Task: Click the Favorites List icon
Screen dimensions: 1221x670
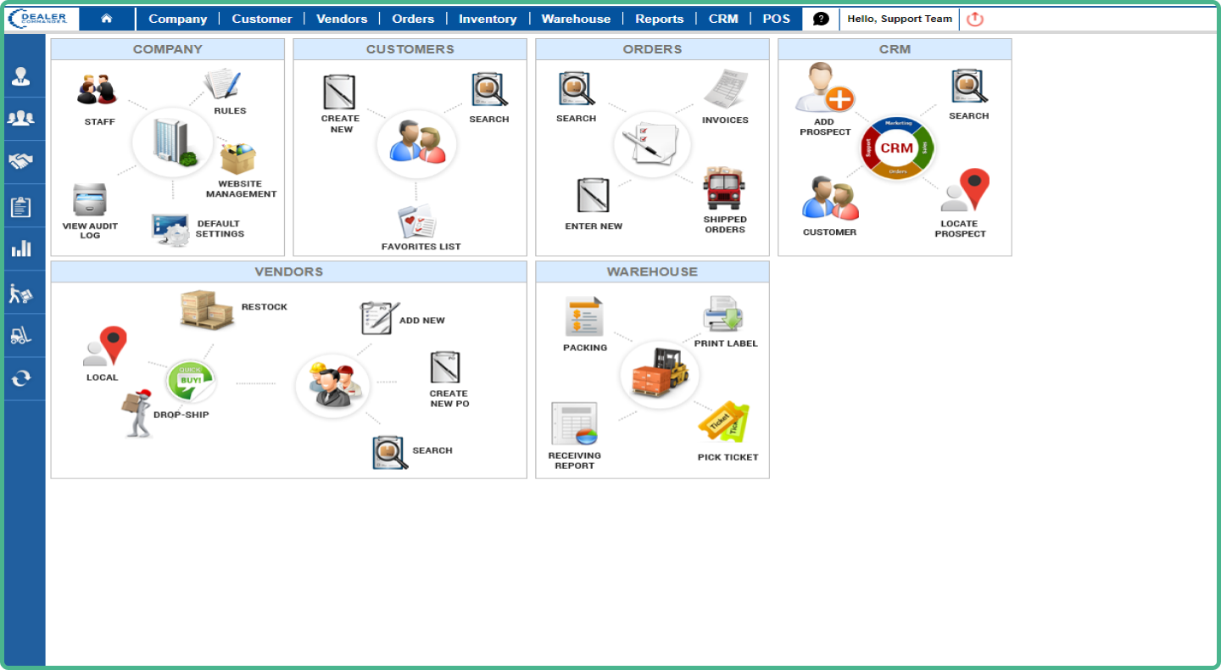Action: pyautogui.click(x=417, y=222)
